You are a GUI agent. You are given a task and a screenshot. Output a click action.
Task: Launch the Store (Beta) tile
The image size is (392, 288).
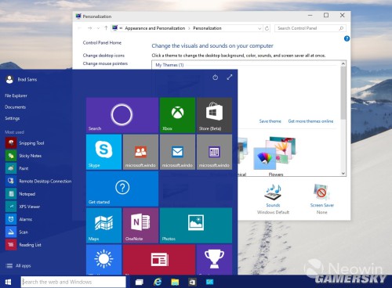pyautogui.click(x=214, y=115)
